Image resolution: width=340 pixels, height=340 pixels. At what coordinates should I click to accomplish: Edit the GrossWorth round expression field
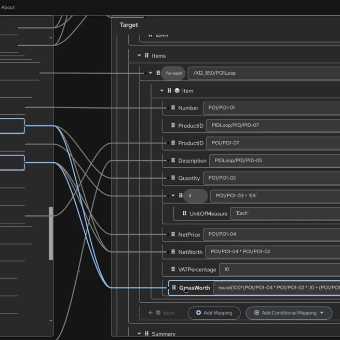277,288
